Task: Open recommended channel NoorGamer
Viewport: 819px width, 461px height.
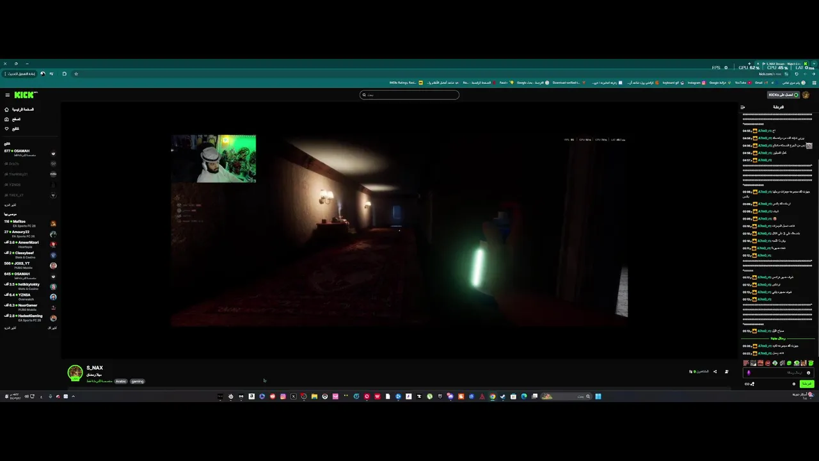Action: click(30, 307)
